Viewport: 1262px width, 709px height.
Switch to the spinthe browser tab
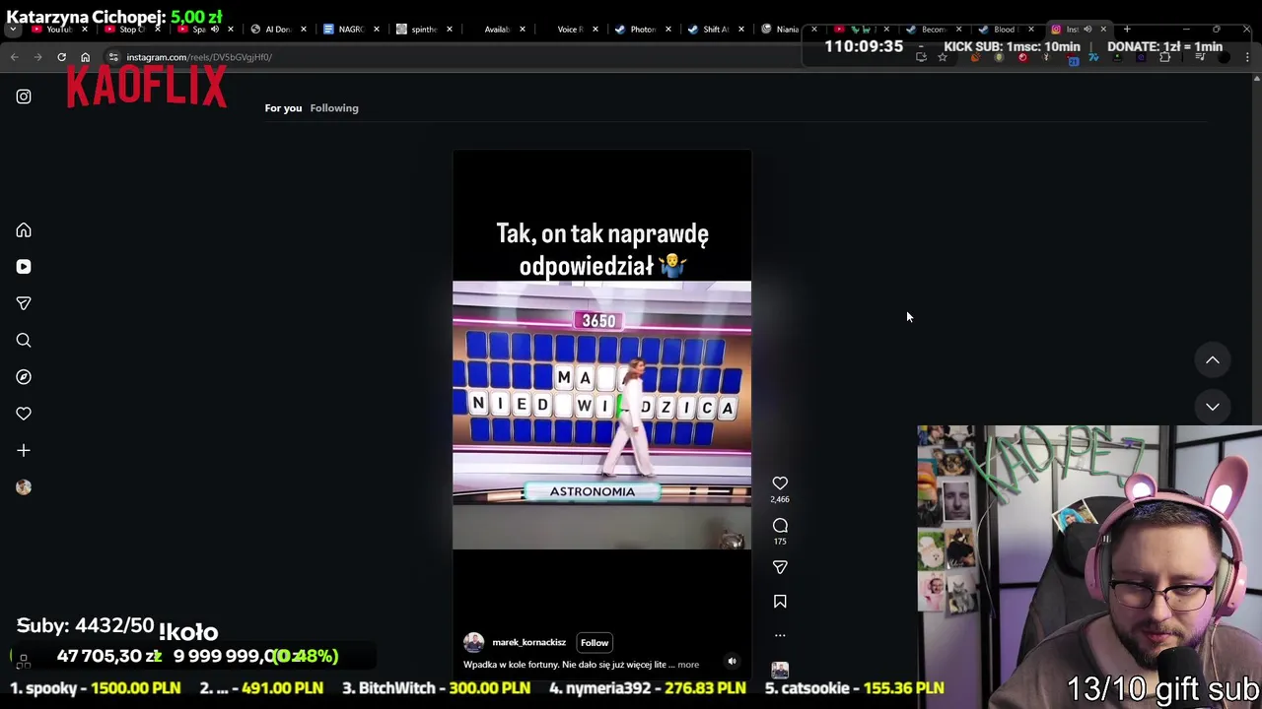[423, 30]
